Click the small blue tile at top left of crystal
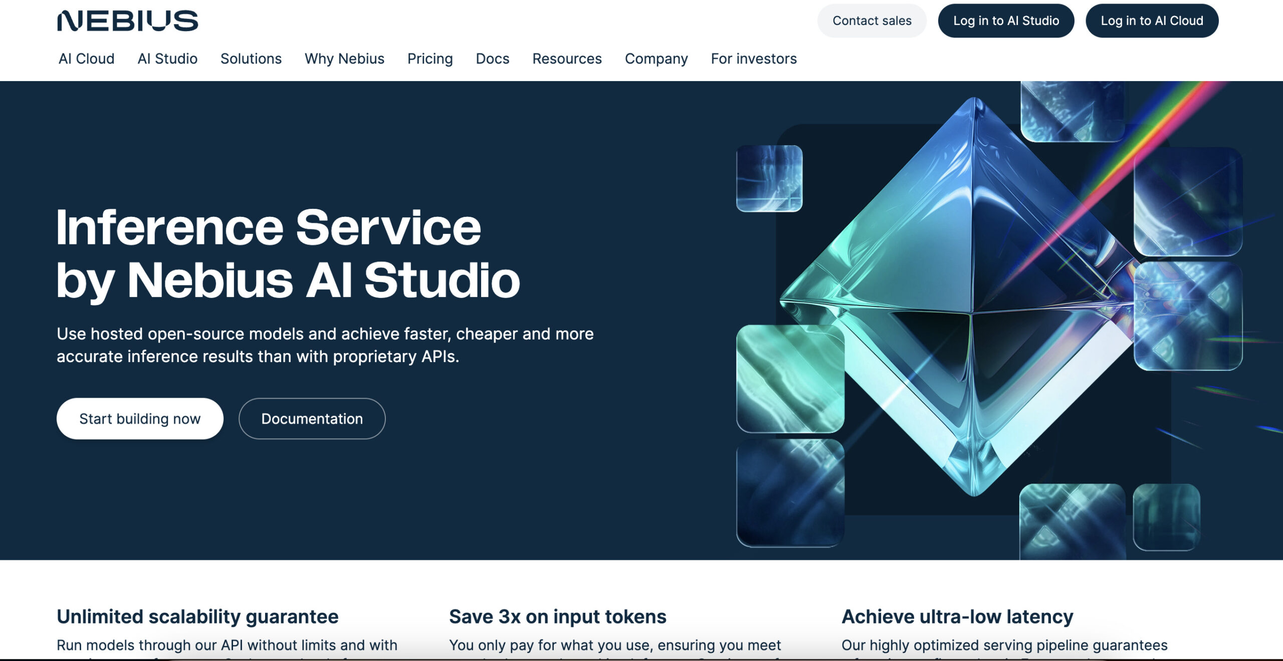 [x=769, y=178]
